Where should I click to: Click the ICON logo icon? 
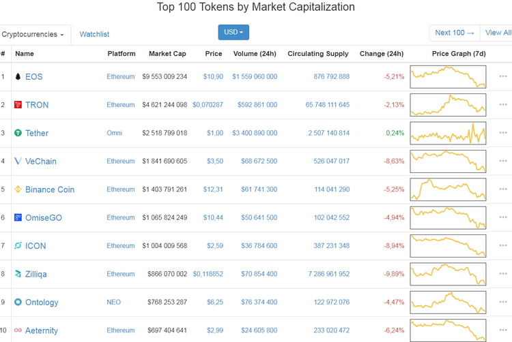pyautogui.click(x=18, y=245)
